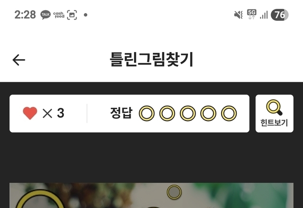Tap the 정답 label text
The height and width of the screenshot is (208, 303).
121,113
